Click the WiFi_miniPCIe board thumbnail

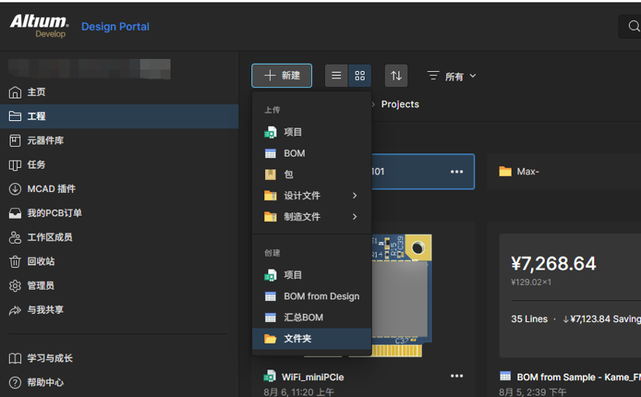[x=401, y=295]
